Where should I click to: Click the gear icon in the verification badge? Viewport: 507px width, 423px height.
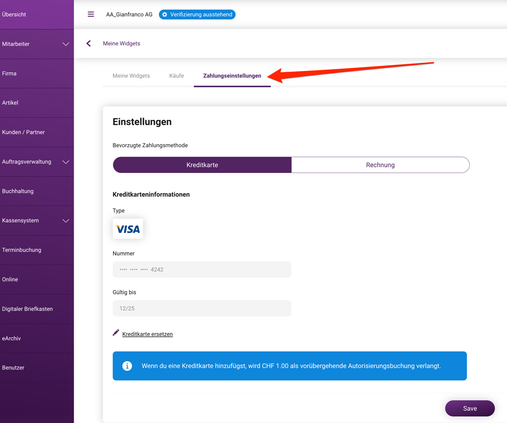pos(164,15)
